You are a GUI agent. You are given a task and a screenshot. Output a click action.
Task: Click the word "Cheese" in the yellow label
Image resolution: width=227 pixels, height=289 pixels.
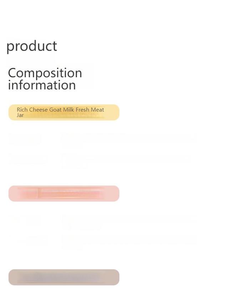pos(38,110)
